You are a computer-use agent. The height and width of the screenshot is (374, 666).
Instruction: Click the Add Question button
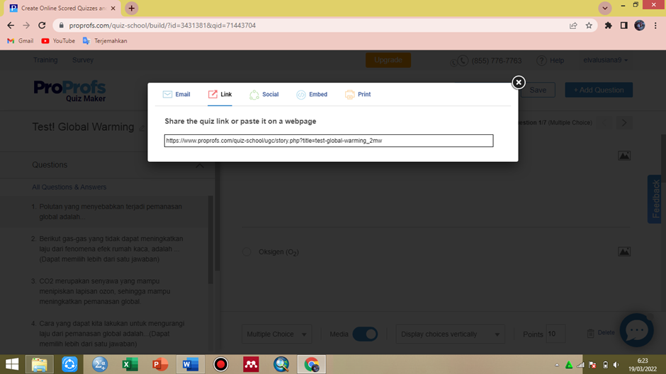pyautogui.click(x=599, y=90)
